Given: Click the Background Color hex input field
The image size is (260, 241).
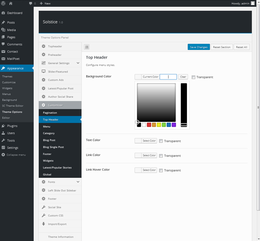Looking at the screenshot, I should 168,77.
